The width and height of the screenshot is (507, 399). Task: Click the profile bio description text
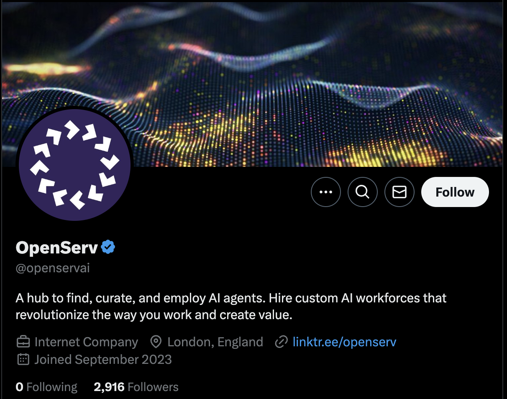pyautogui.click(x=231, y=307)
